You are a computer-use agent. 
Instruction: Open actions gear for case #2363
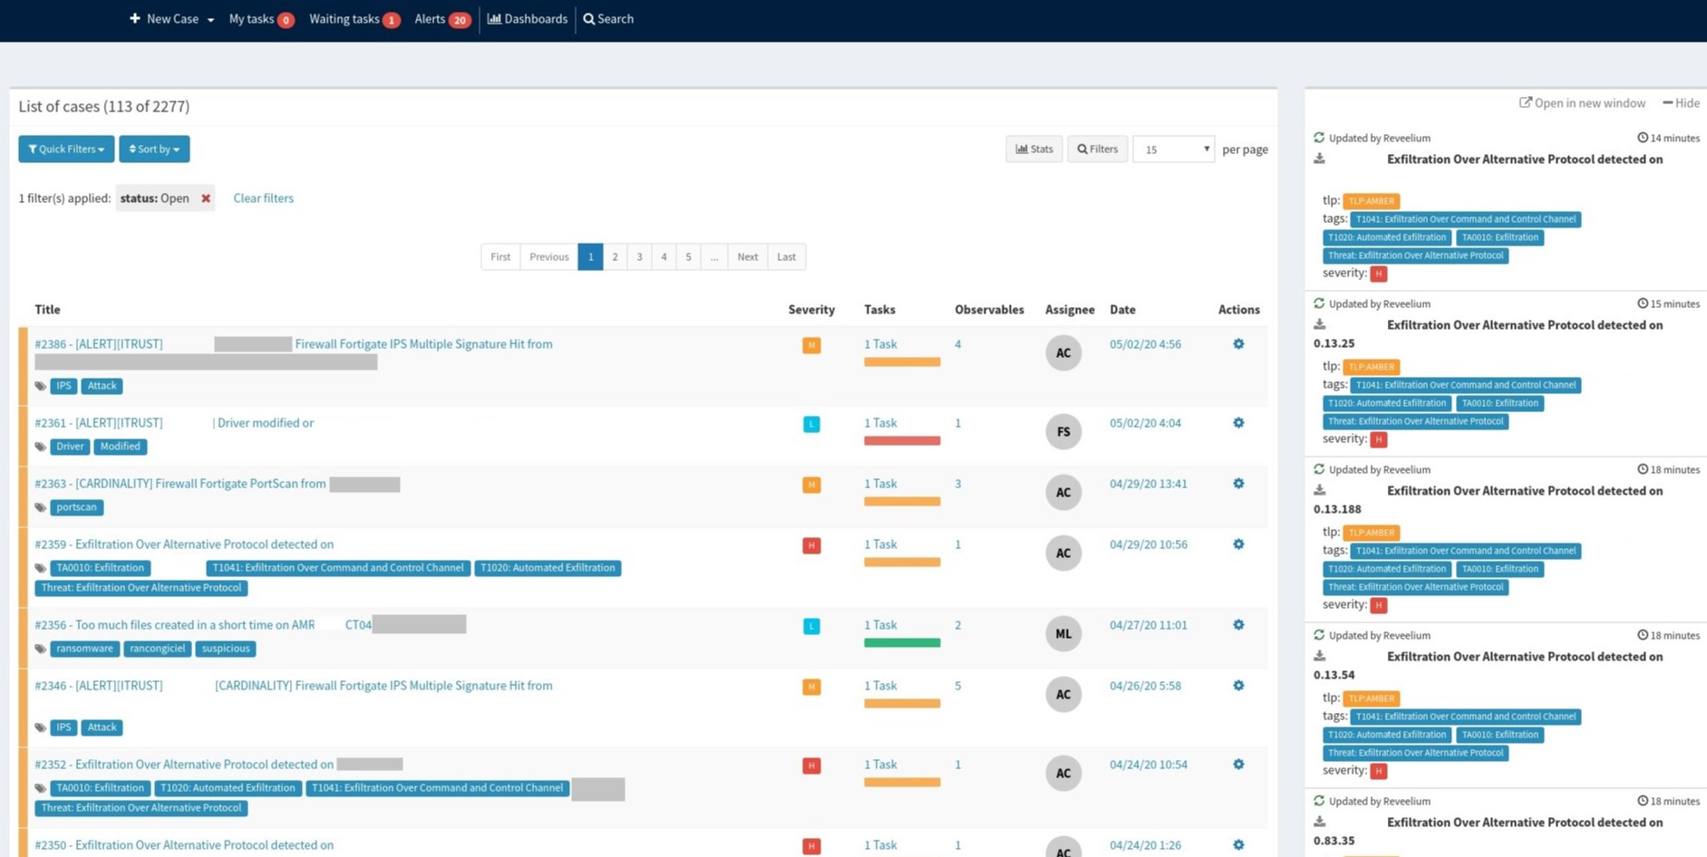(1238, 484)
